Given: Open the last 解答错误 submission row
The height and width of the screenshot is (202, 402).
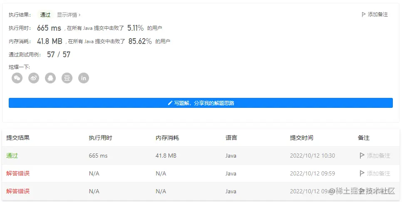Looking at the screenshot, I should (x=18, y=191).
